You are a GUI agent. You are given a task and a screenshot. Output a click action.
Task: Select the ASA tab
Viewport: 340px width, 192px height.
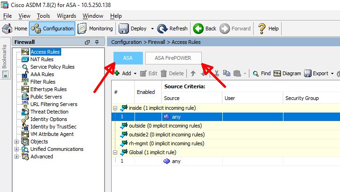tap(128, 58)
